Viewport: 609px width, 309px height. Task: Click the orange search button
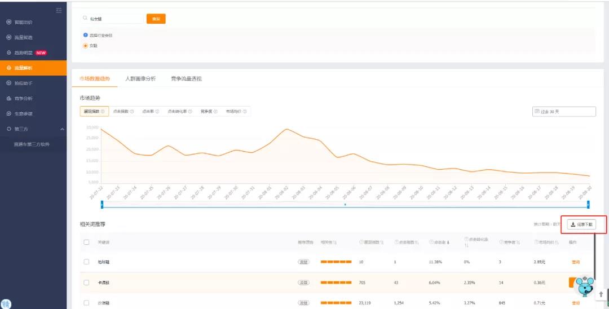pos(156,19)
